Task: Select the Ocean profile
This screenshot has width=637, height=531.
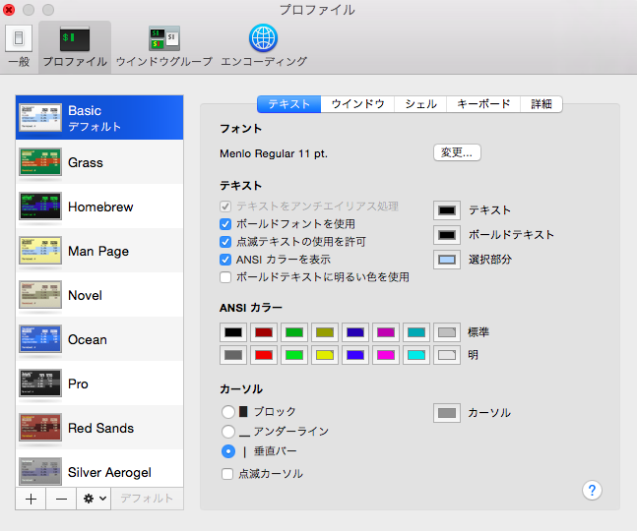Action: click(x=99, y=339)
